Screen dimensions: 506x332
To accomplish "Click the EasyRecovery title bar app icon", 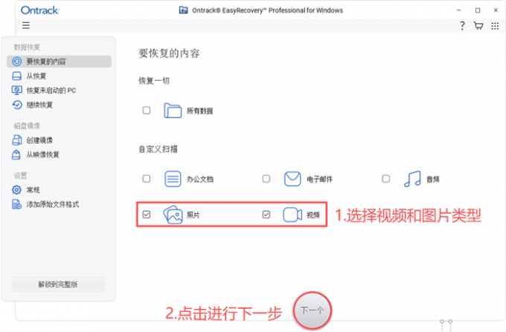I will (183, 10).
